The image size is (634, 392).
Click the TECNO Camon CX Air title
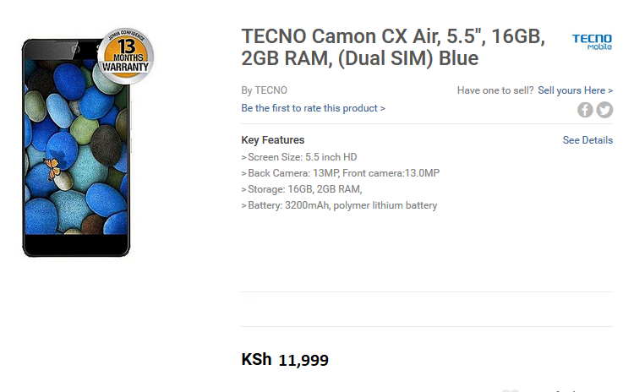tap(393, 46)
